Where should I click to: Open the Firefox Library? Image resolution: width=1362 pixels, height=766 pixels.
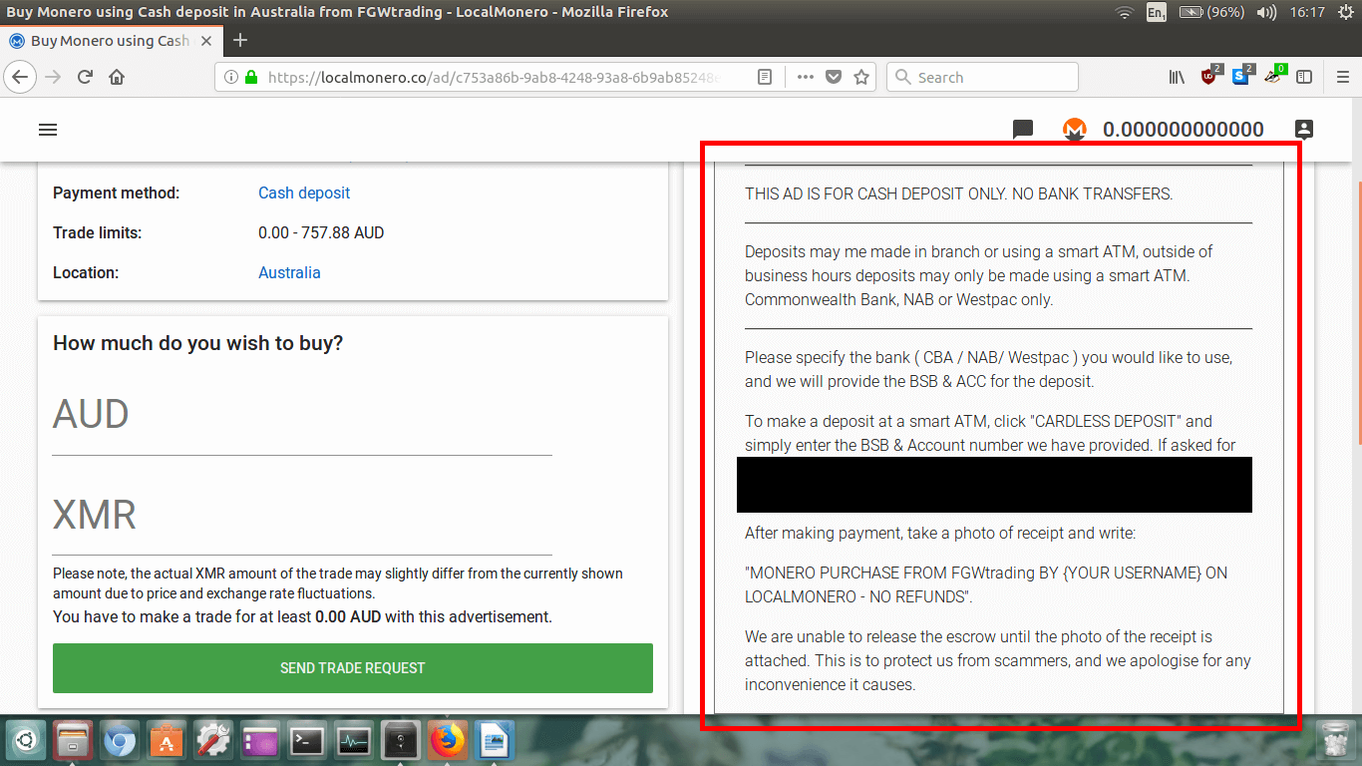coord(1177,77)
